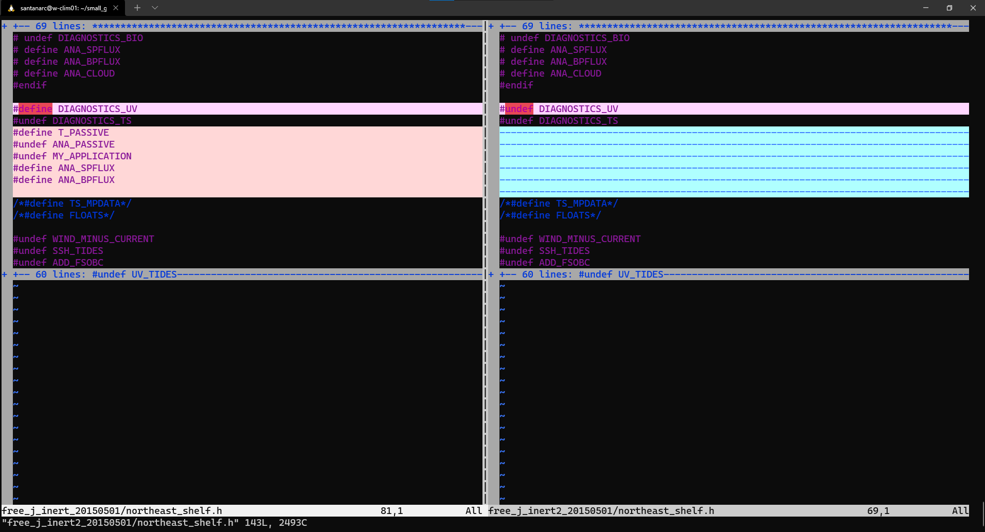Image resolution: width=985 pixels, height=532 pixels.
Task: Open a new terminal tab with plus
Action: (137, 8)
